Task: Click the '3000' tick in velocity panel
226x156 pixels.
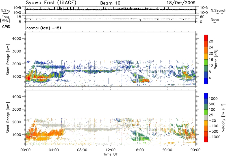Action: click(17, 109)
